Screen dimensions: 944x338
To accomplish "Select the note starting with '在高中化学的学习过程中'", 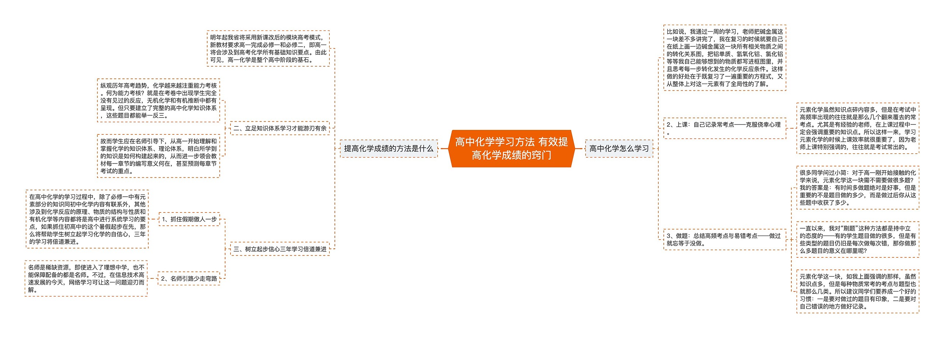I will coord(87,219).
